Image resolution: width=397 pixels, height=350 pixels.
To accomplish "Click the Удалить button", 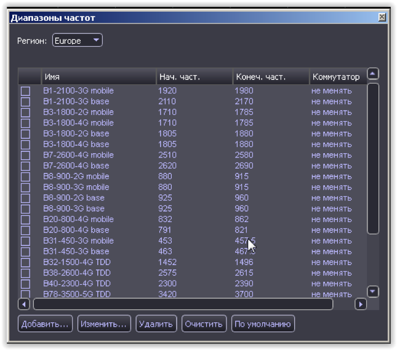I will [x=157, y=324].
